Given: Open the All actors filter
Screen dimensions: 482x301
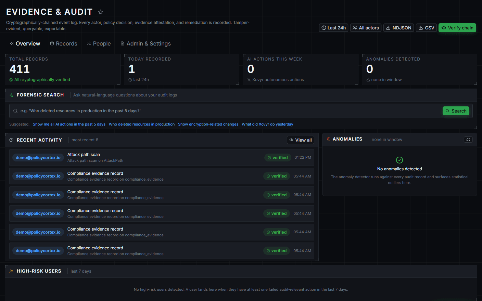Looking at the screenshot, I should (x=366, y=28).
